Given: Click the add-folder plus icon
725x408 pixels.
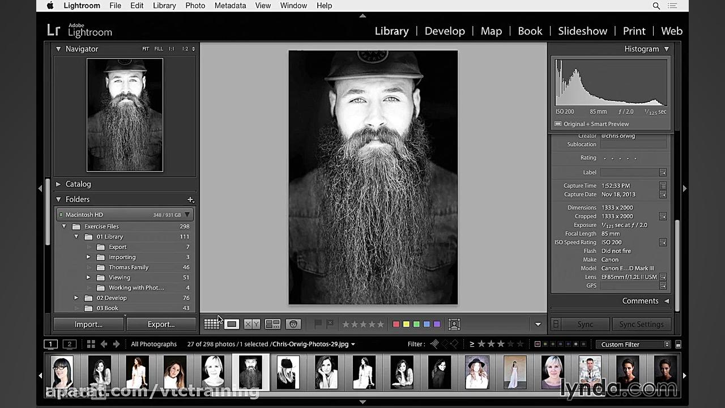Looking at the screenshot, I should pos(191,199).
